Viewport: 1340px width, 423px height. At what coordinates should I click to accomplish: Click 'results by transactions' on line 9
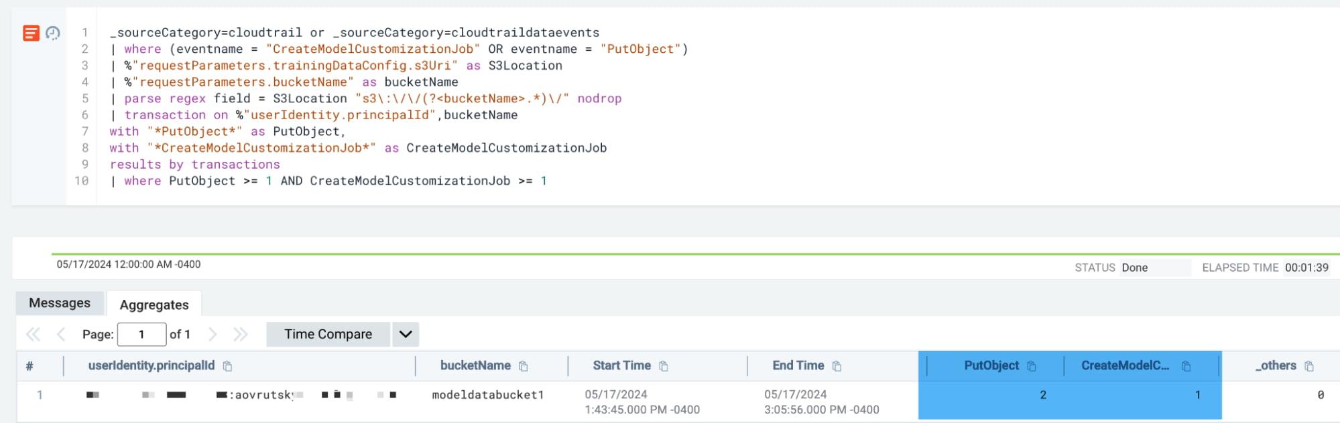point(194,165)
